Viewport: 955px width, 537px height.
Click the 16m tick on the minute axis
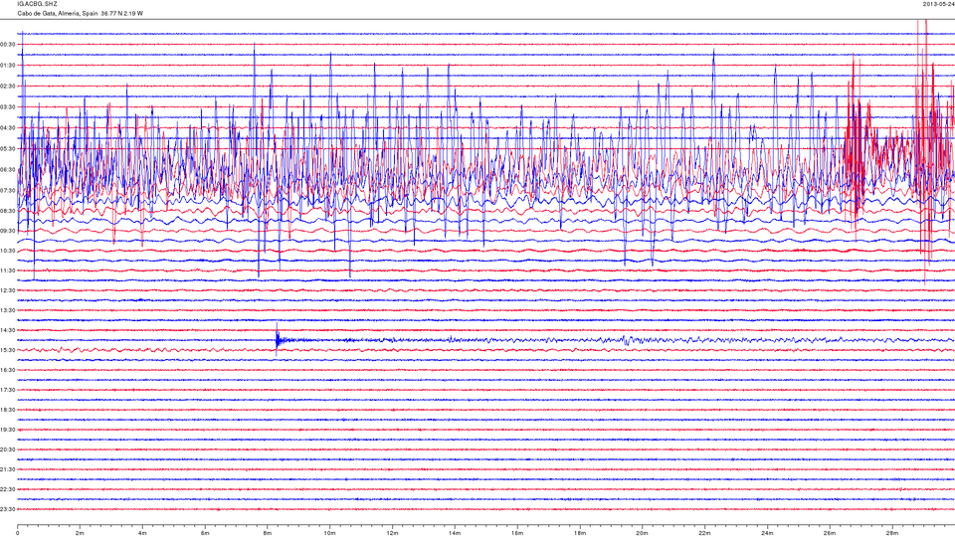(517, 533)
